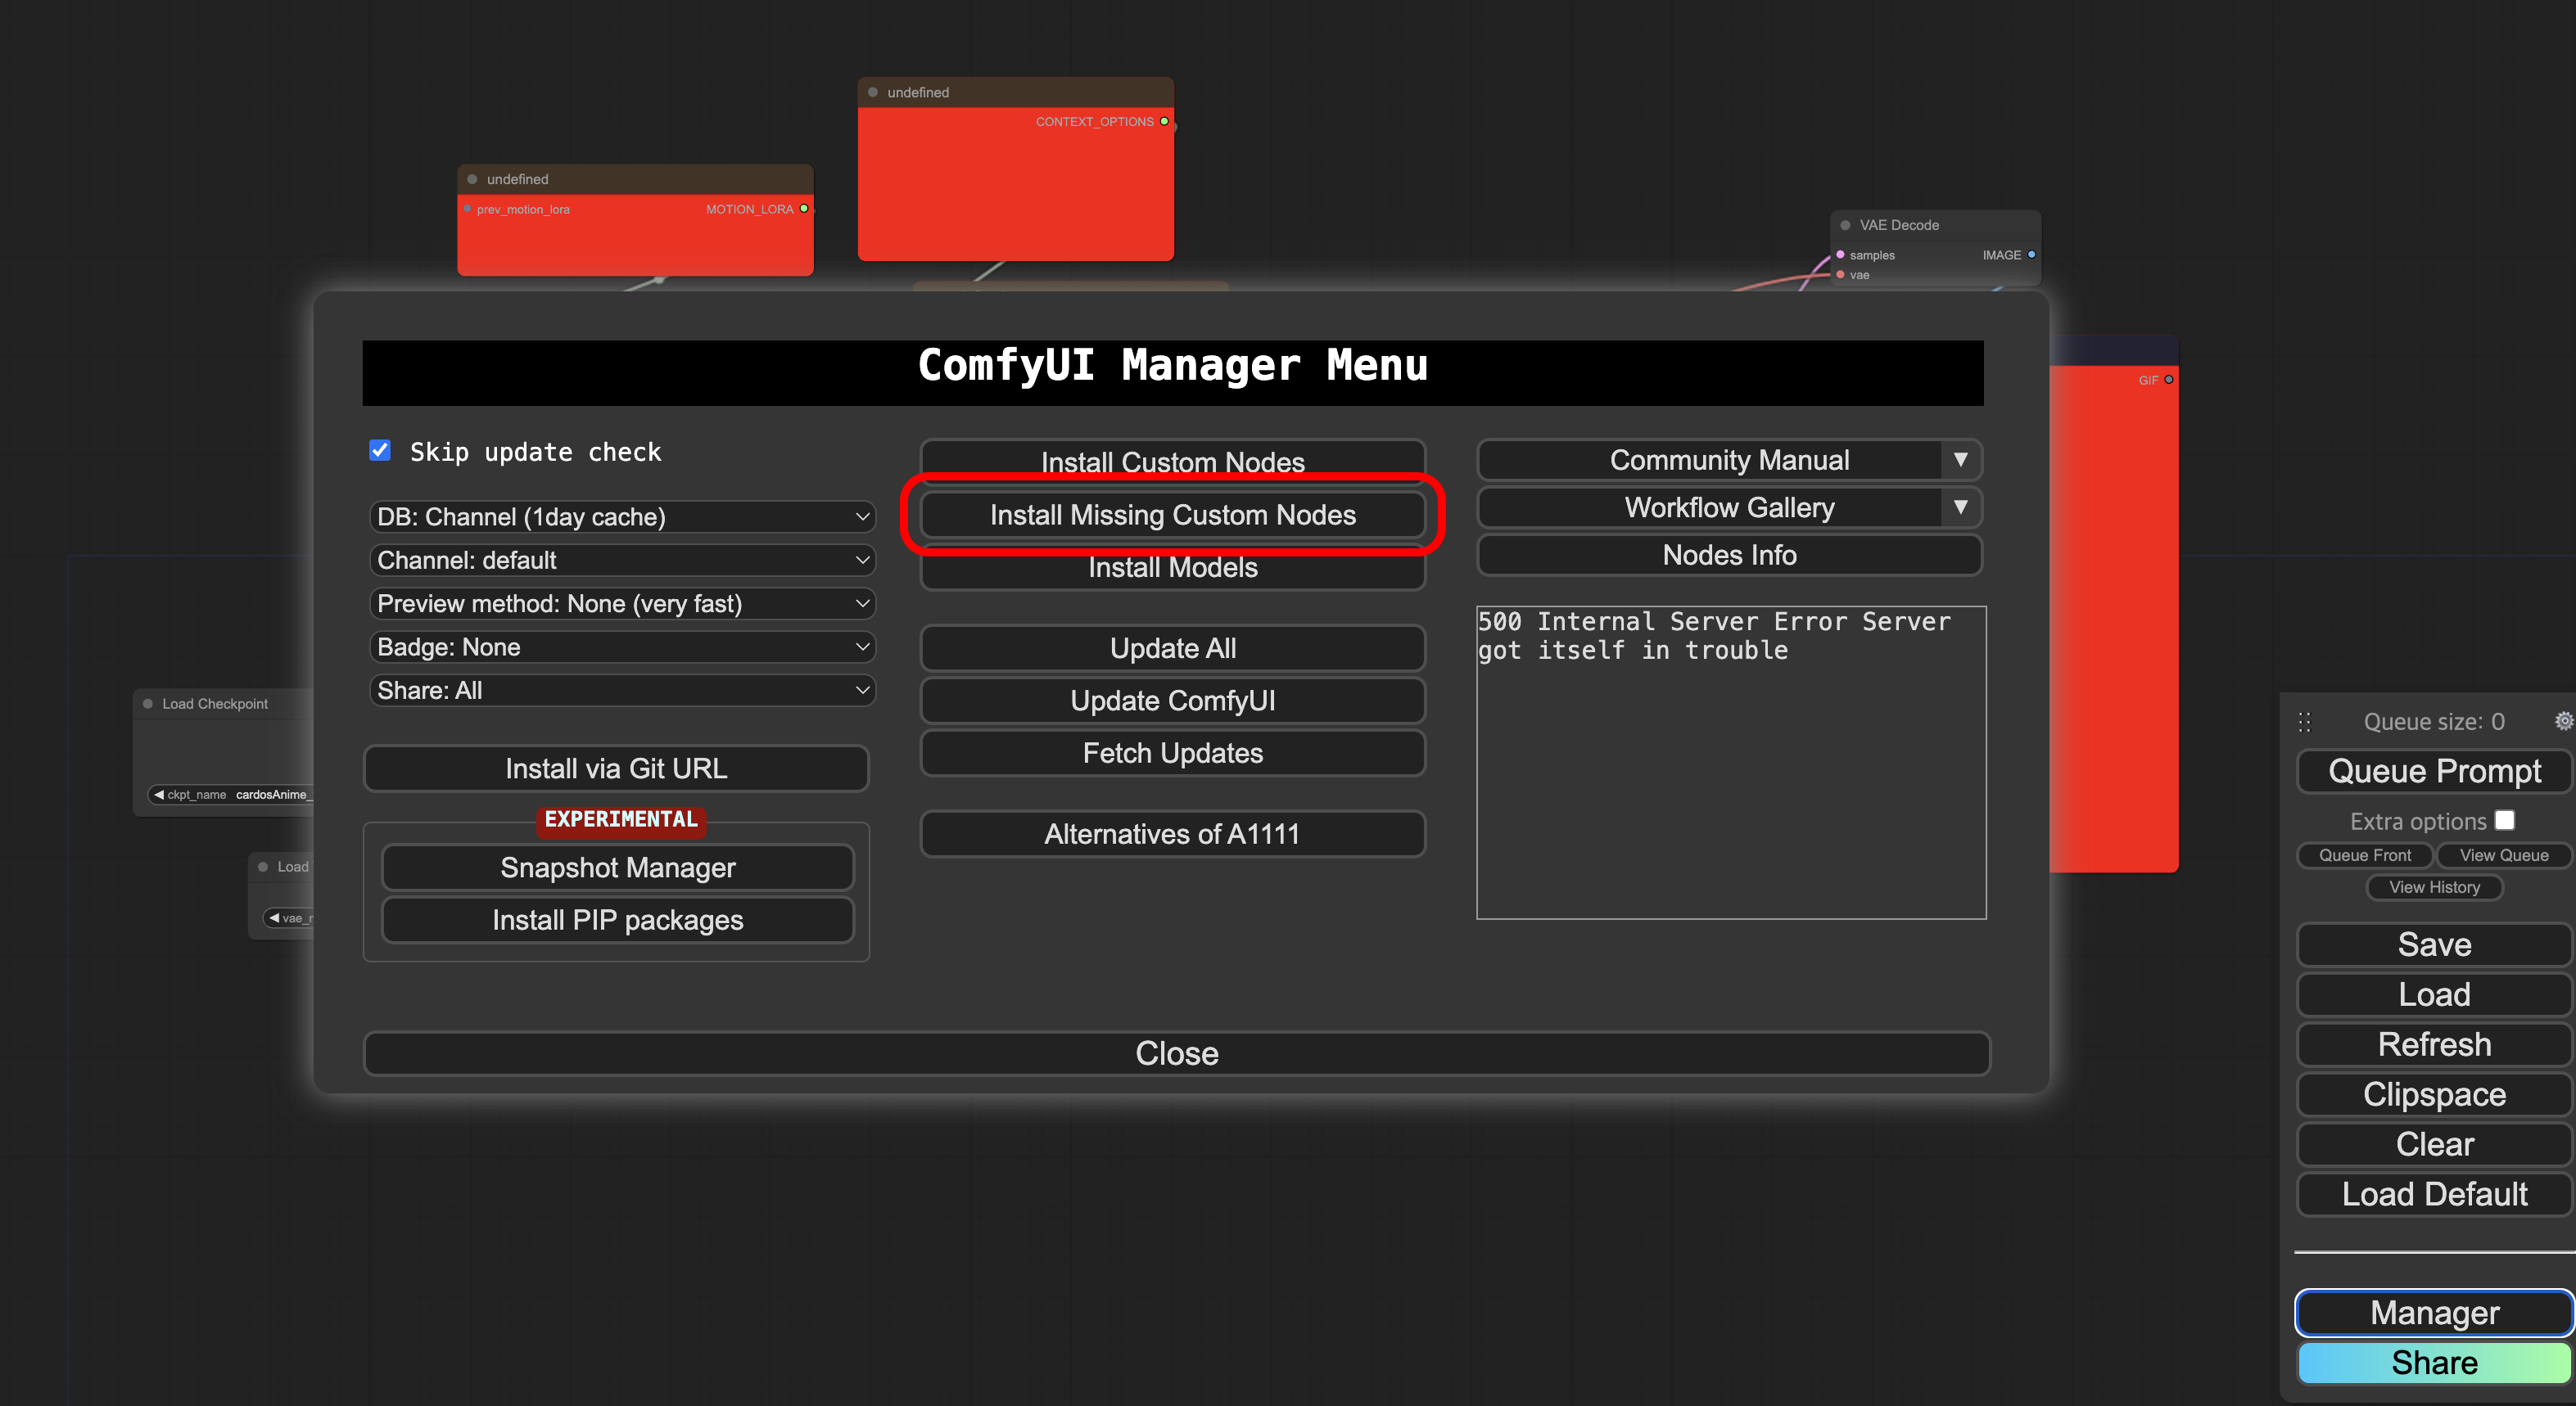Expand the Preview method dropdown
The height and width of the screenshot is (1406, 2576).
click(x=621, y=604)
